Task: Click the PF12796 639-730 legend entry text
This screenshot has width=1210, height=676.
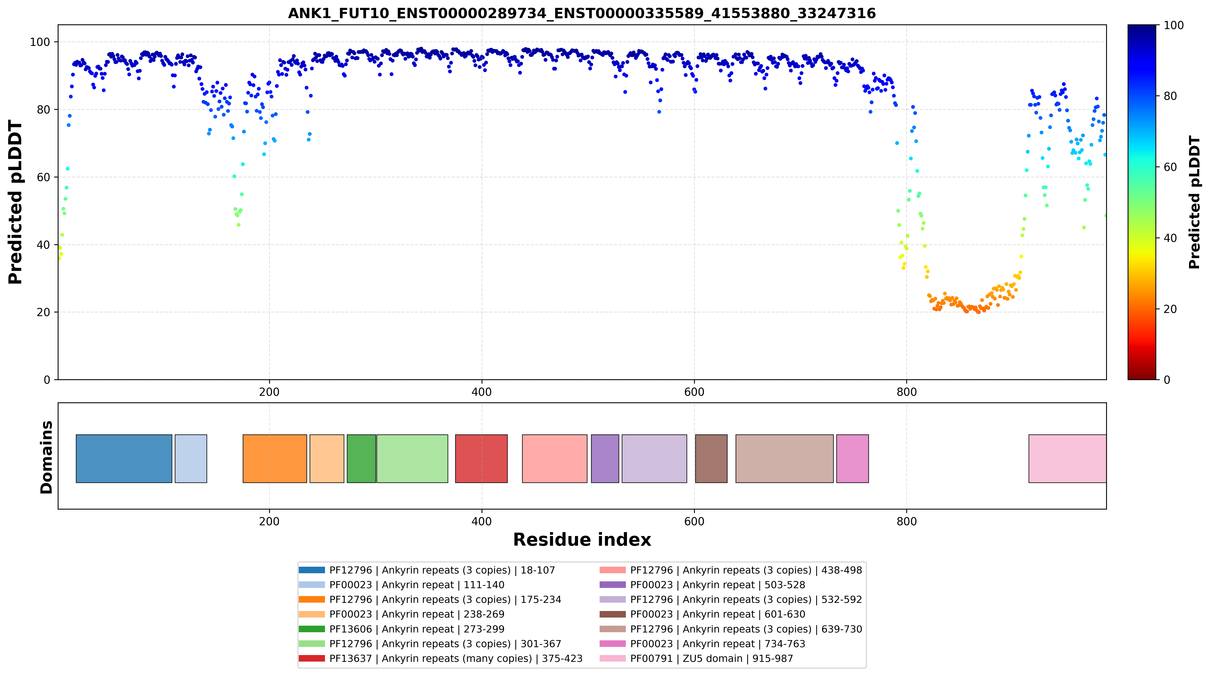Action: pos(747,629)
